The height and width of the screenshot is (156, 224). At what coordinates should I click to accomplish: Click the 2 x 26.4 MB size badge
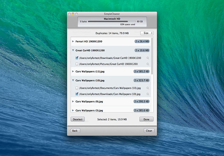pyautogui.click(x=142, y=41)
